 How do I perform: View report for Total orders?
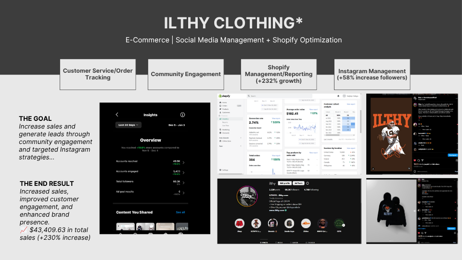tap(276, 156)
